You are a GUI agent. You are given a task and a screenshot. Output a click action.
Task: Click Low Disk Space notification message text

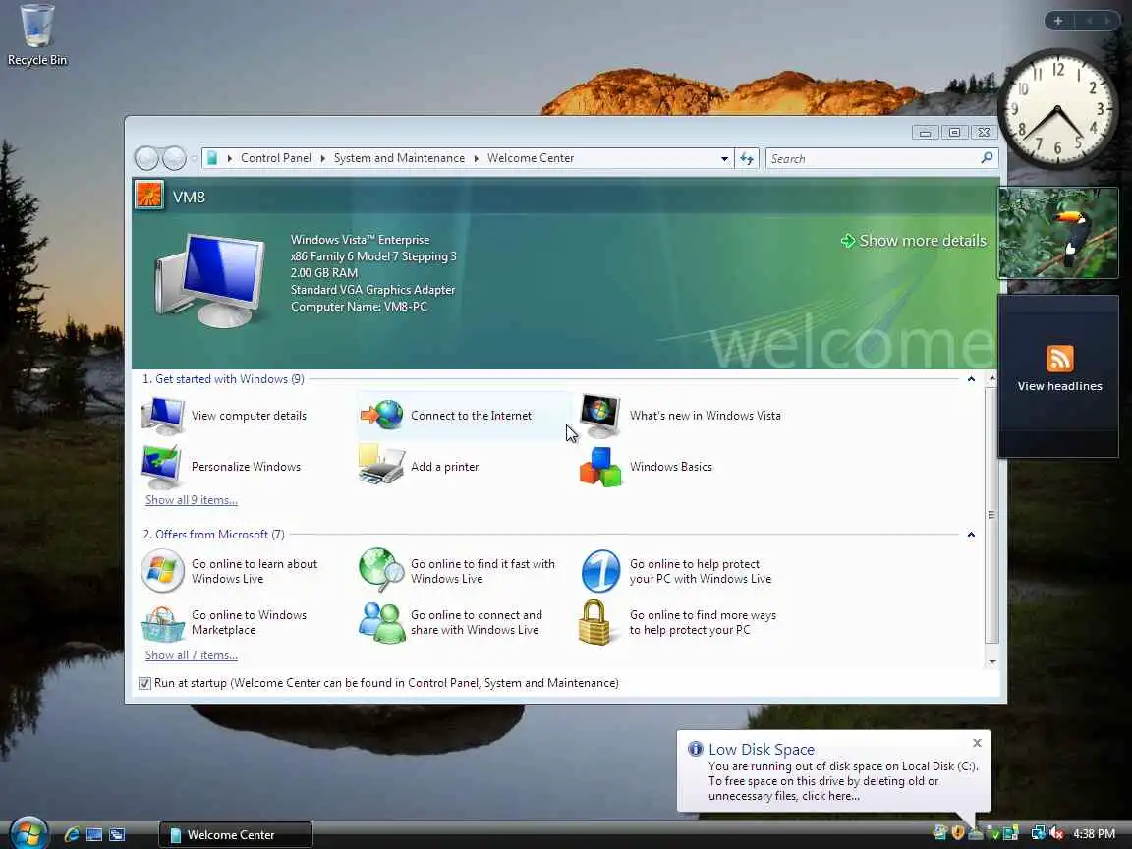pos(842,781)
